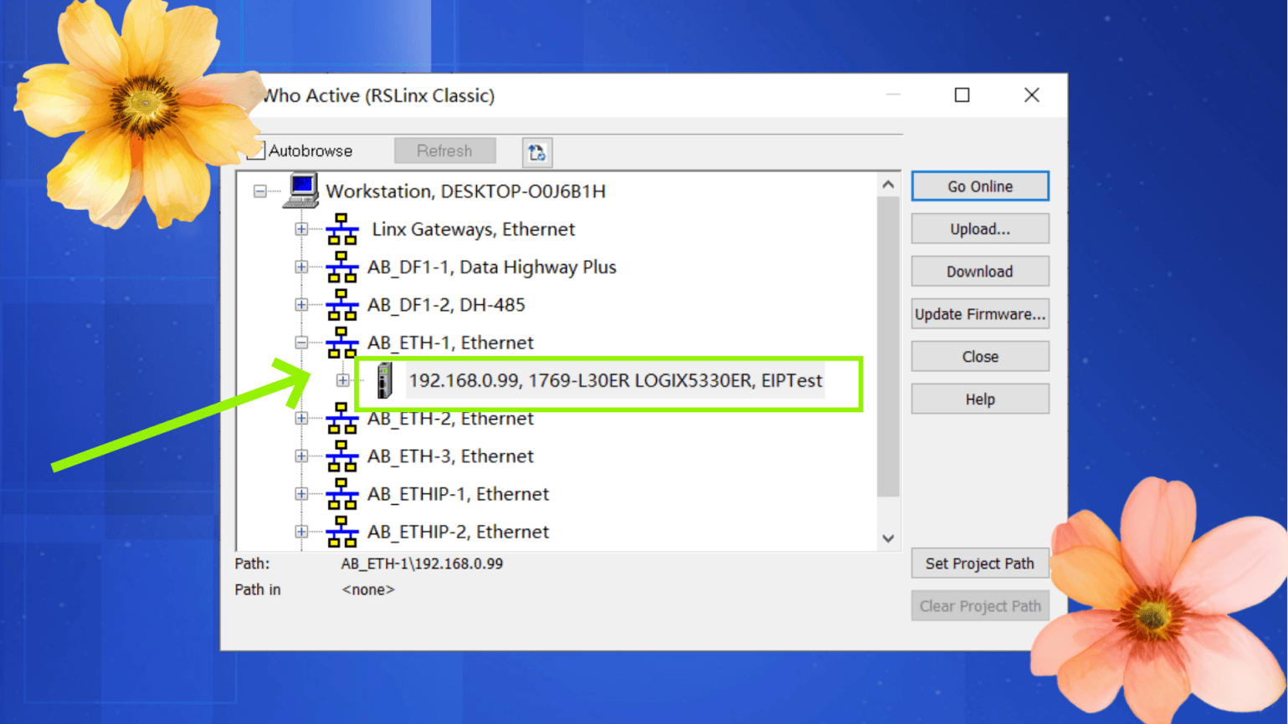
Task: Select AB_DF1-2, DH-485 row
Action: pos(446,304)
